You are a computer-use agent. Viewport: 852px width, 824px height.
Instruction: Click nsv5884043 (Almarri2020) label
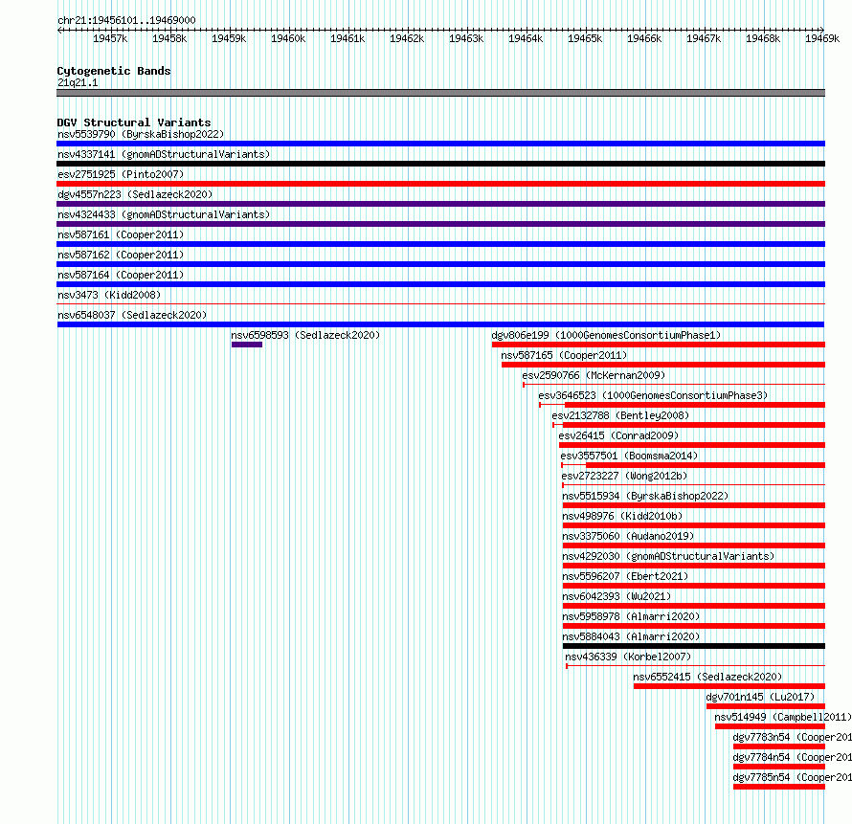pyautogui.click(x=631, y=636)
